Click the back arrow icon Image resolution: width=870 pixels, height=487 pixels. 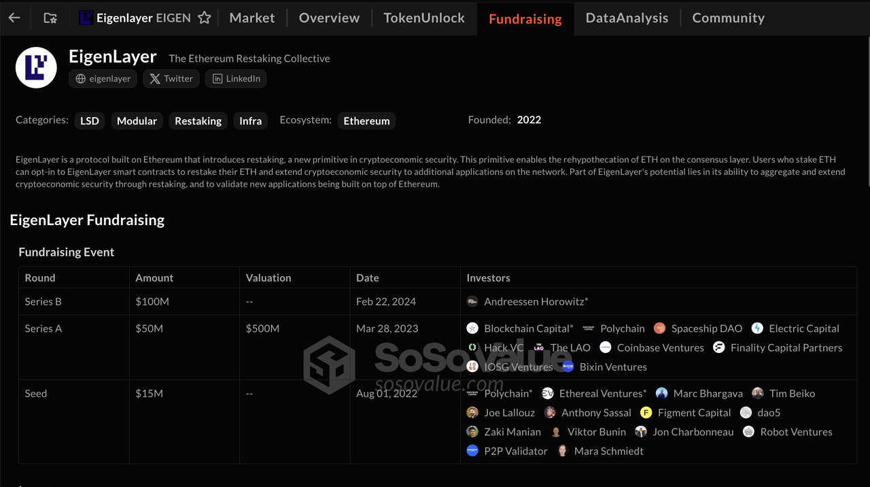click(14, 18)
